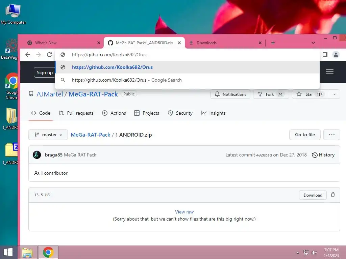This screenshot has height=259, width=346.
Task: Select the highlighted URL suggestion
Action: 187,67
